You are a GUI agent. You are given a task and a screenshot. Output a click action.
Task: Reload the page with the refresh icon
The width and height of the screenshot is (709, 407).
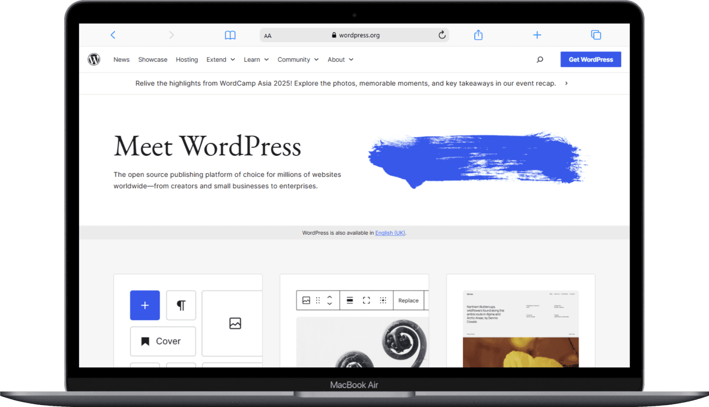pos(442,34)
